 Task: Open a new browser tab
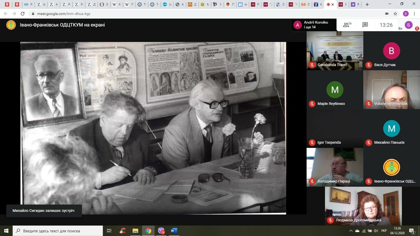(367, 4)
